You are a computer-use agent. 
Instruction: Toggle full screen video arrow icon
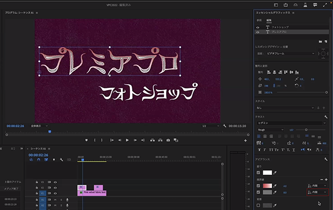coord(325,5)
